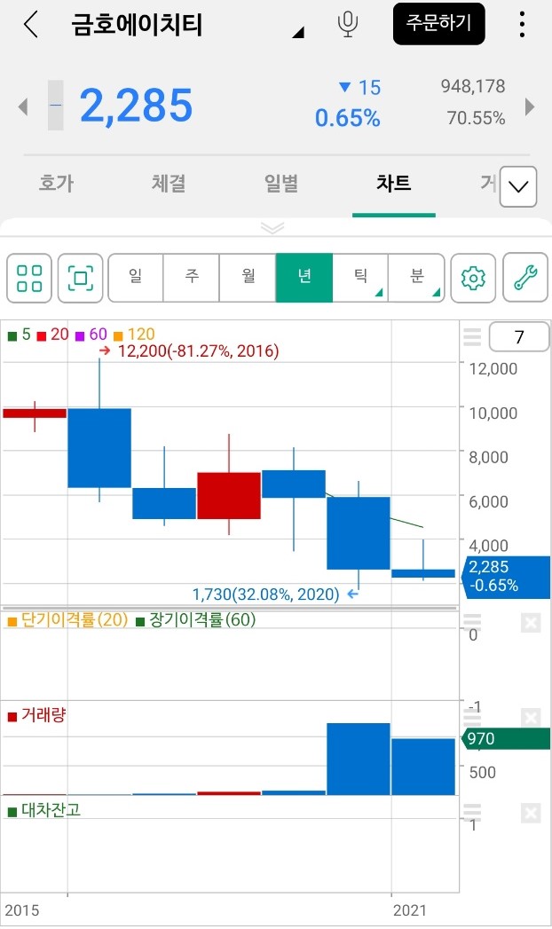Tap the tall 2020 blue volume bar
This screenshot has width=552, height=929.
click(x=359, y=759)
